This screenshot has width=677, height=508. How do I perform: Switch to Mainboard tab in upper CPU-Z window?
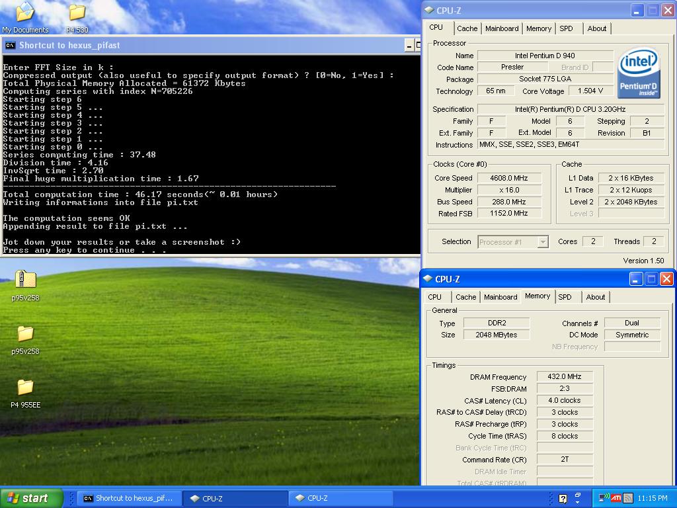click(502, 28)
